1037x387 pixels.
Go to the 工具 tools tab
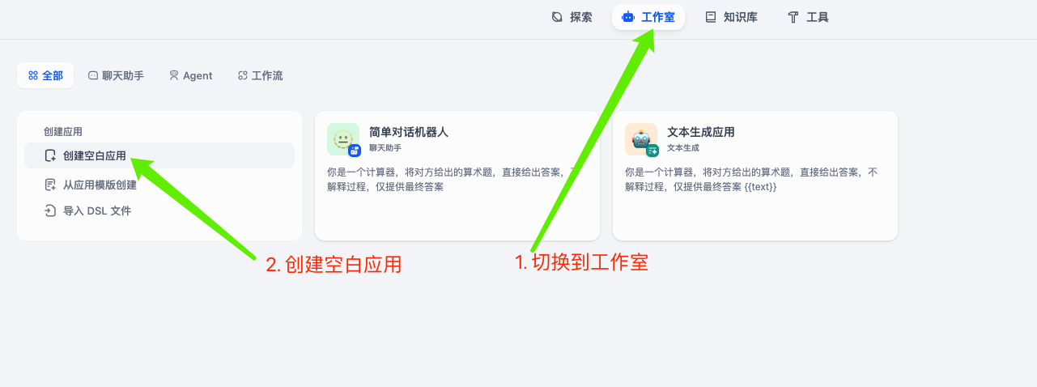pyautogui.click(x=808, y=17)
